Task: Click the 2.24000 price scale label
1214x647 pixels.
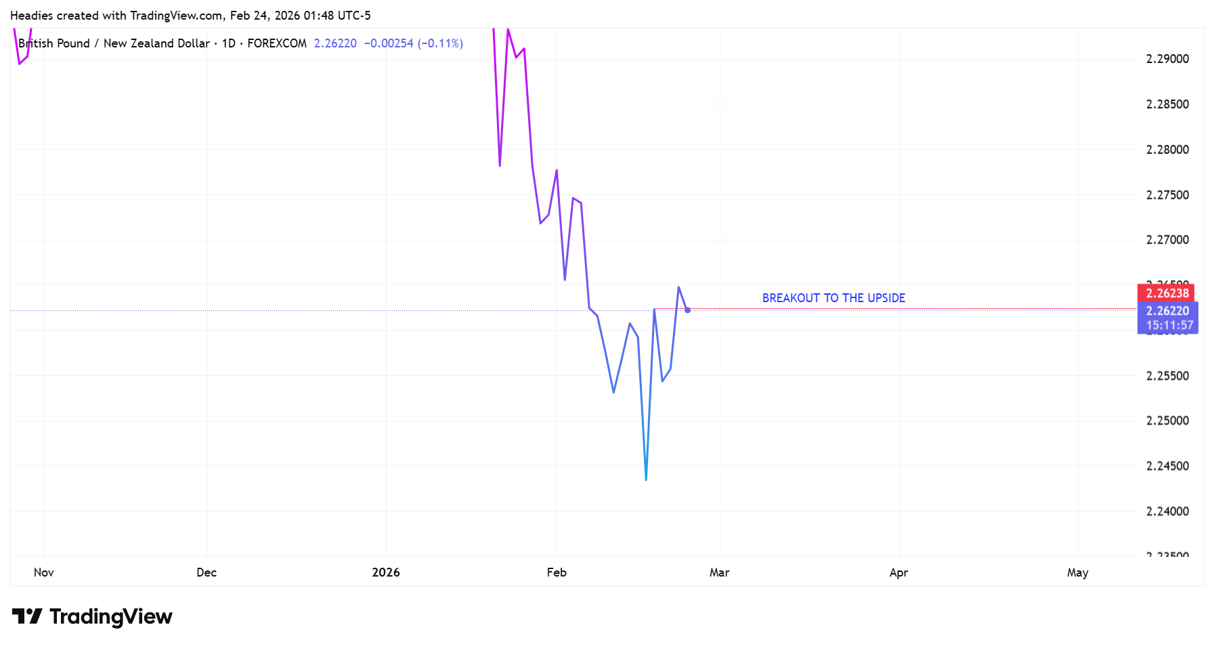Action: coord(1167,512)
